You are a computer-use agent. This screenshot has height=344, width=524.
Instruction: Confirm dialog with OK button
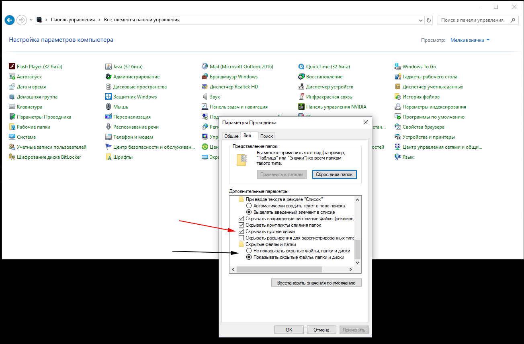(x=289, y=330)
